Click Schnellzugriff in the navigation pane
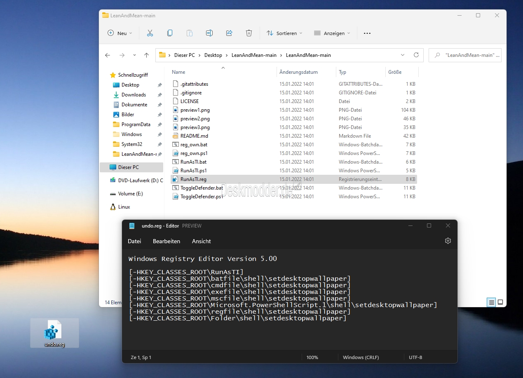523x378 pixels. pos(133,75)
